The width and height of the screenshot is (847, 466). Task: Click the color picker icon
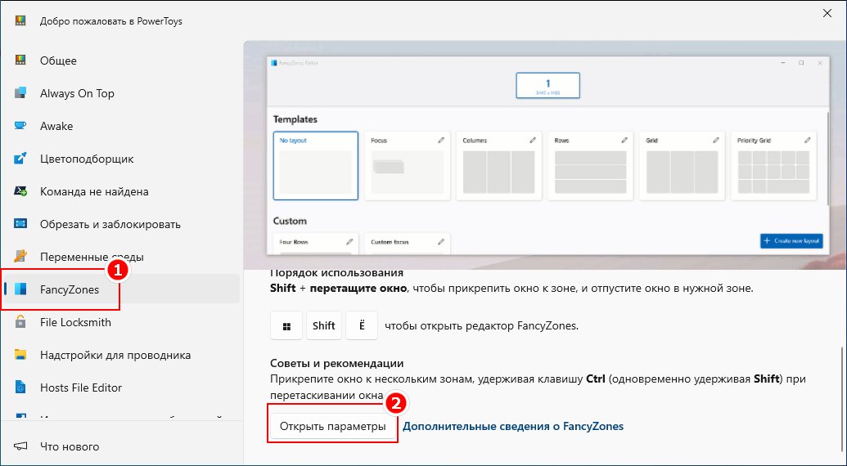pos(20,159)
